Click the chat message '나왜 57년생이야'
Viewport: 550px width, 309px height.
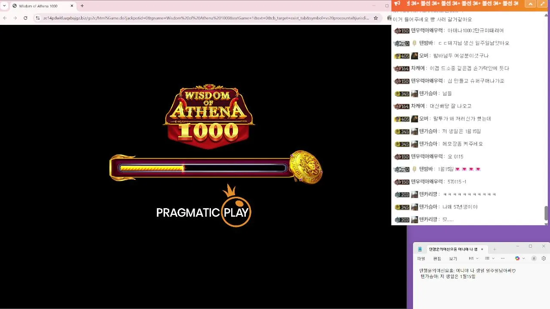(460, 207)
